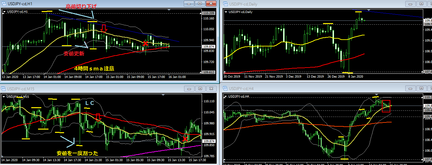Click the small arrow beside the USDJPY-cd,H1 chart label
This screenshot has height=165, width=432.
[4, 12]
